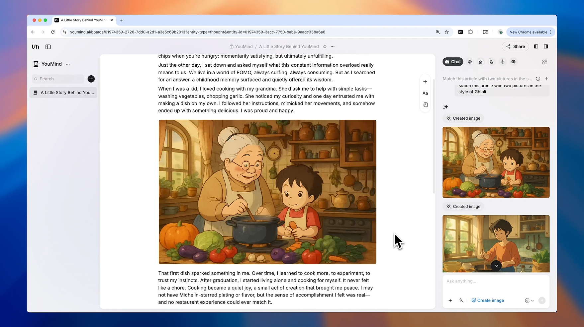Open the Aa text style options

point(425,93)
